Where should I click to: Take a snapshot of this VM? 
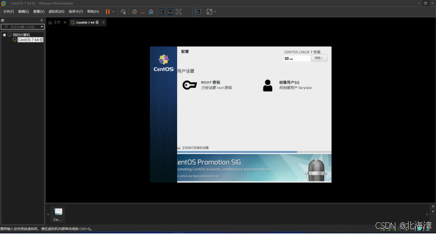click(135, 12)
